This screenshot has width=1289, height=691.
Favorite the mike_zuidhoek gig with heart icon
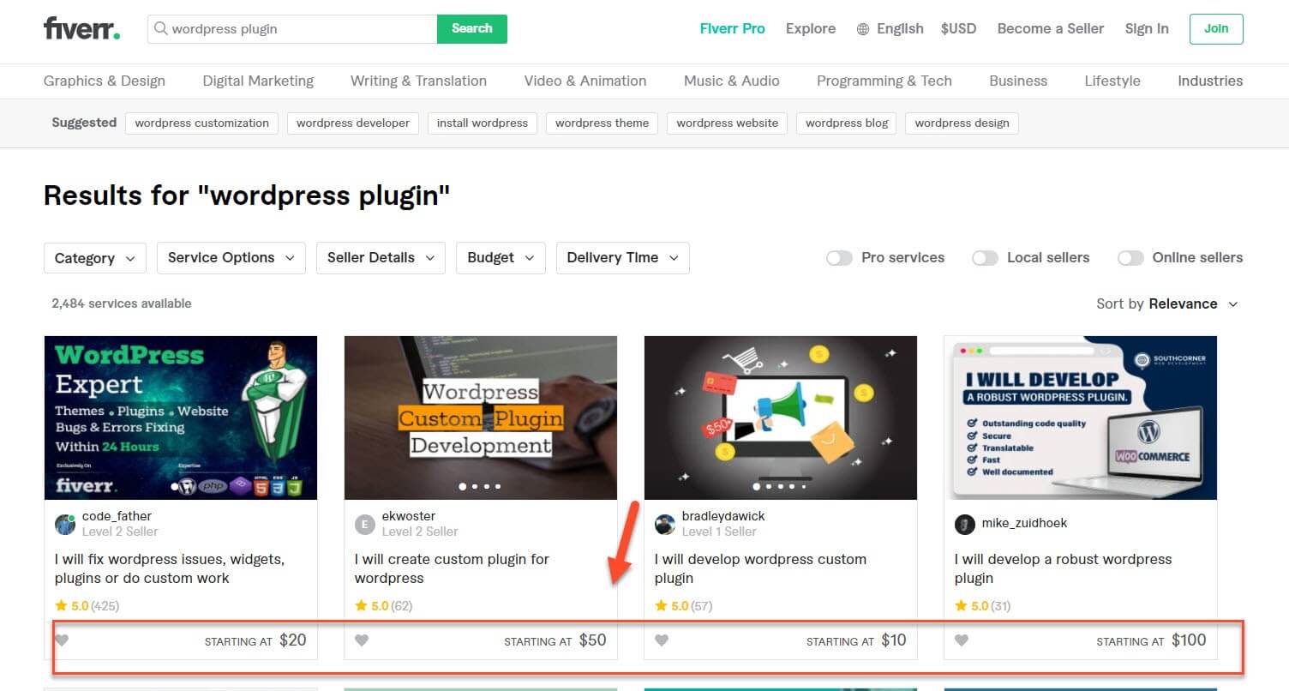962,640
